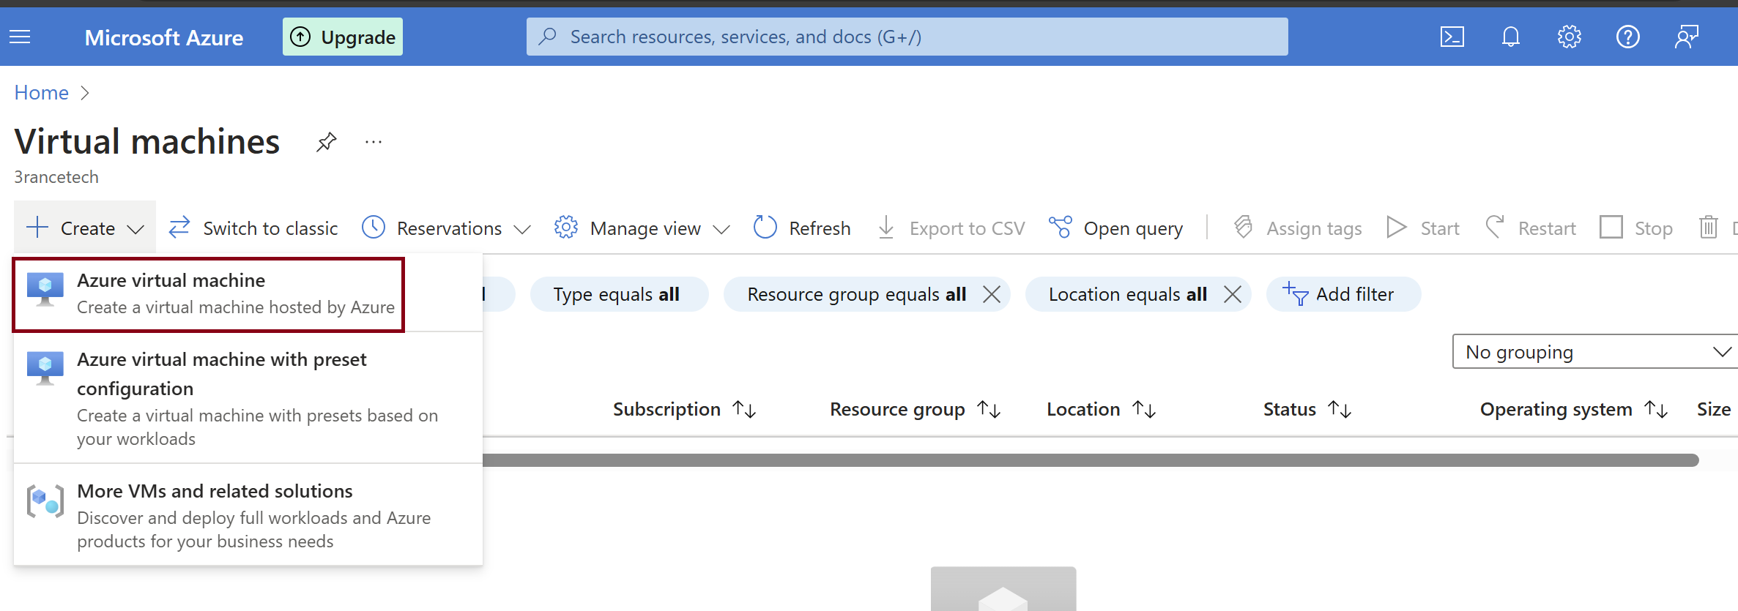Focus the search resources input field
This screenshot has width=1738, height=611.
click(907, 37)
